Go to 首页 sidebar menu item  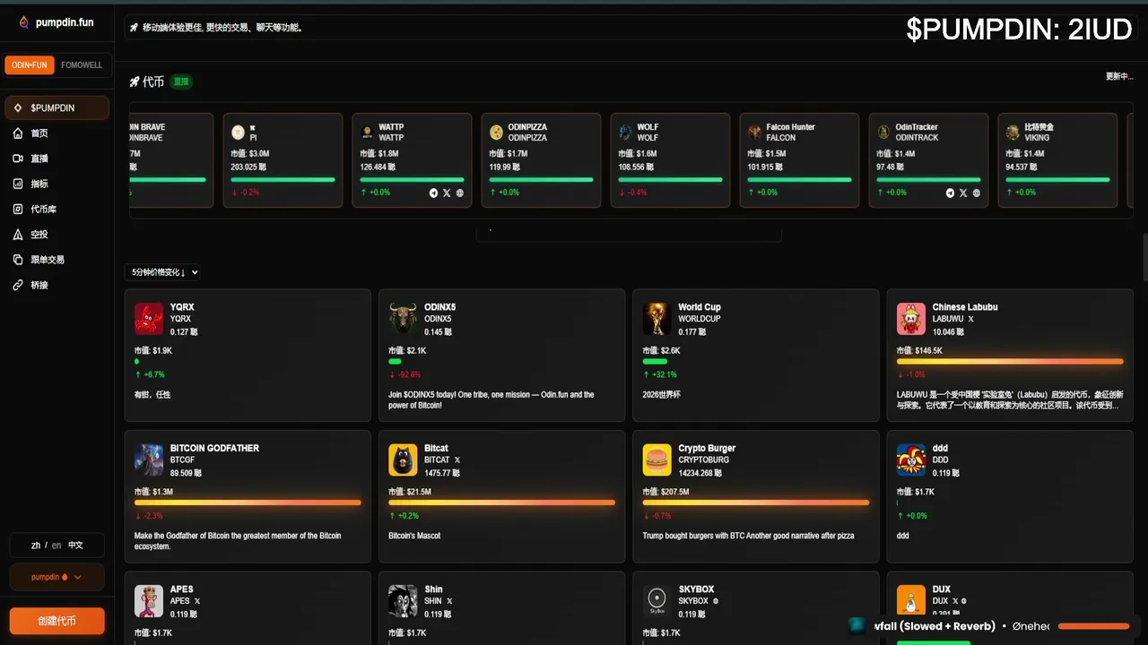point(57,133)
